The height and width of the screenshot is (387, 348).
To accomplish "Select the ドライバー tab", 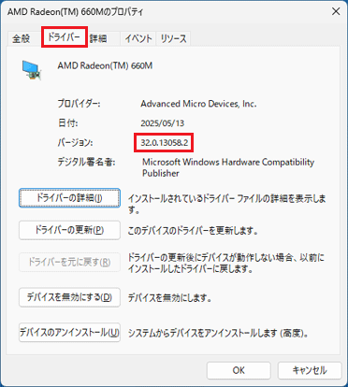I will [65, 37].
